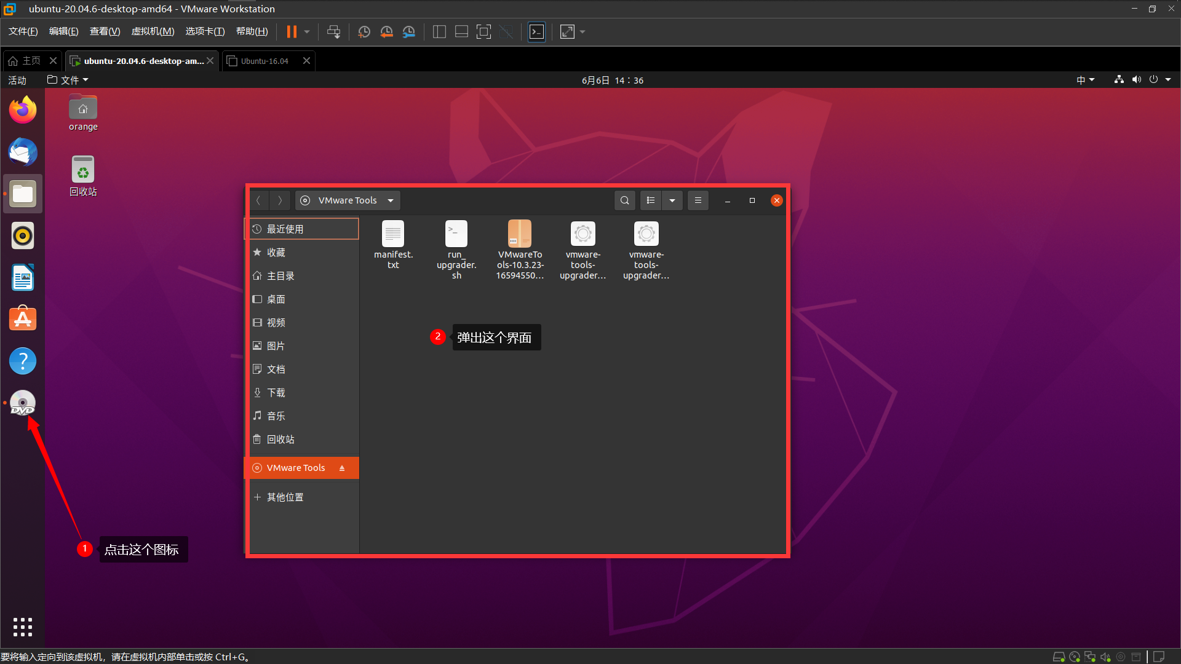Open the desktop trash 回收站 icon
The width and height of the screenshot is (1181, 664).
(83, 176)
